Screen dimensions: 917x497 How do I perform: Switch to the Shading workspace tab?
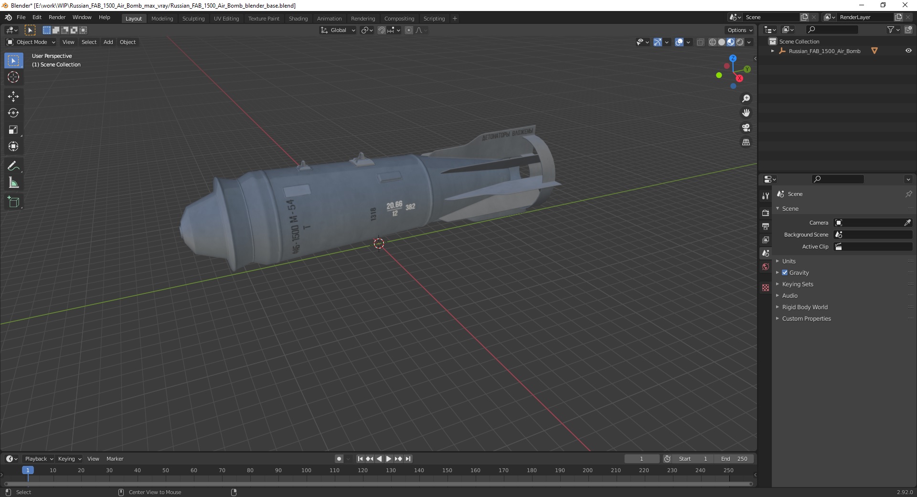(x=298, y=19)
